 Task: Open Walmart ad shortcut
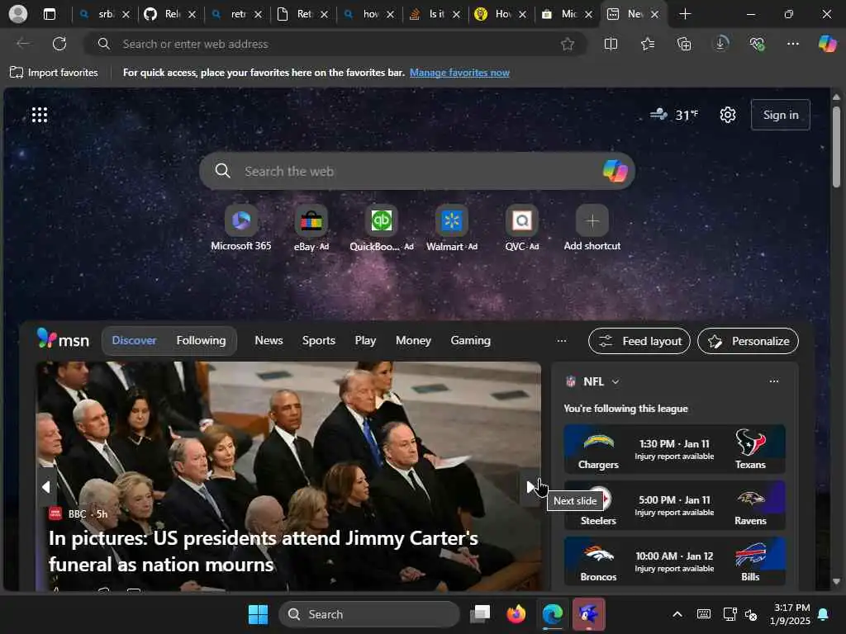point(452,229)
